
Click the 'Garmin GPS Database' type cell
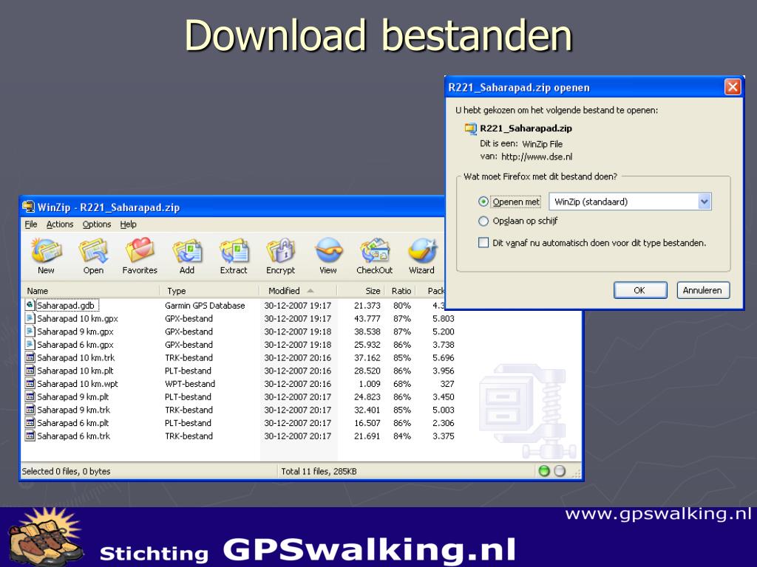pyautogui.click(x=205, y=305)
